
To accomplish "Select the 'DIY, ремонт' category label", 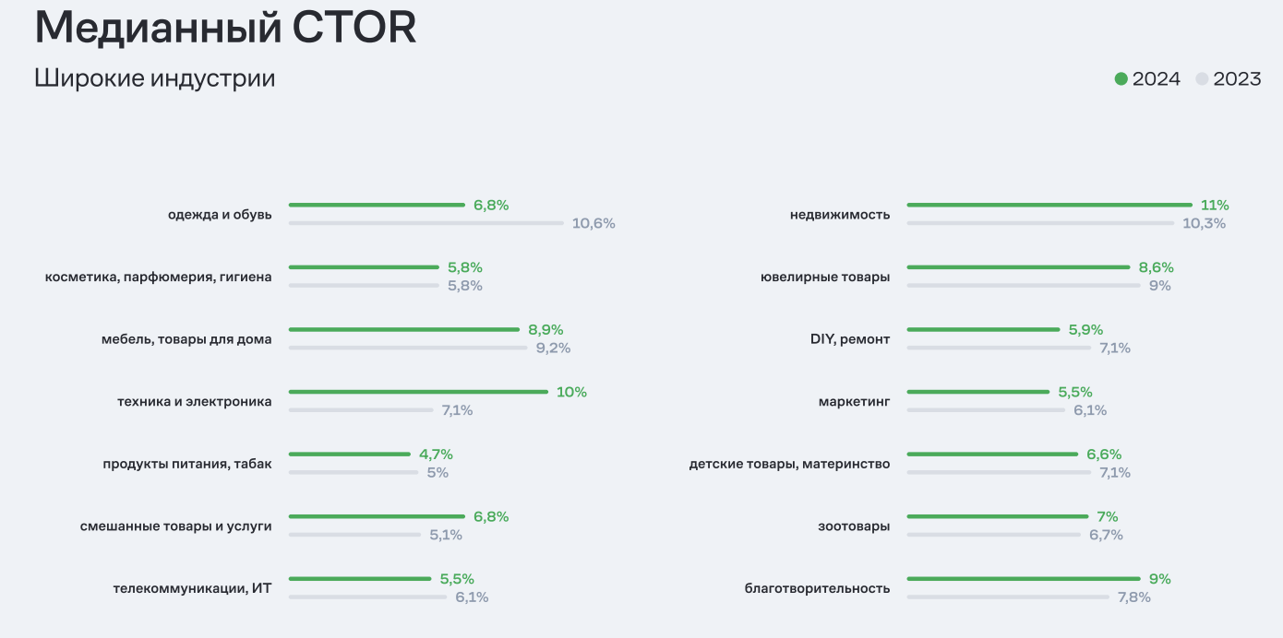I will pyautogui.click(x=850, y=339).
